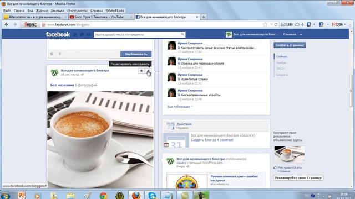Open the Related Links menu
The width and height of the screenshot is (355, 199).
(x=115, y=11)
